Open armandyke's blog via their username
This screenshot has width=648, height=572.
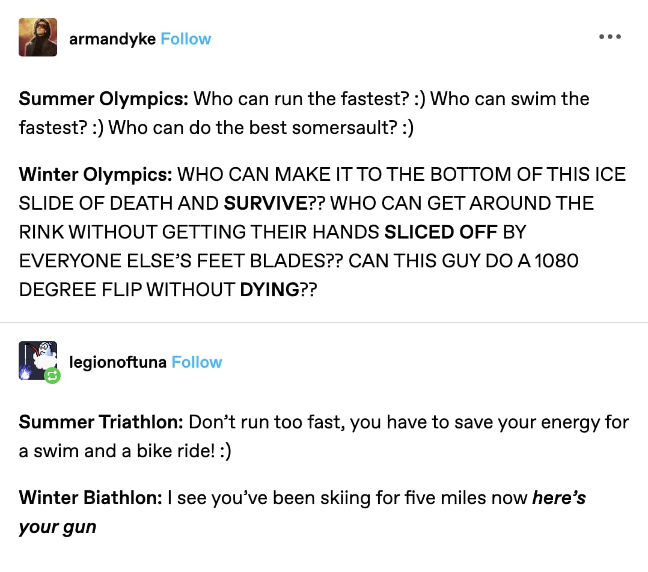tap(111, 38)
